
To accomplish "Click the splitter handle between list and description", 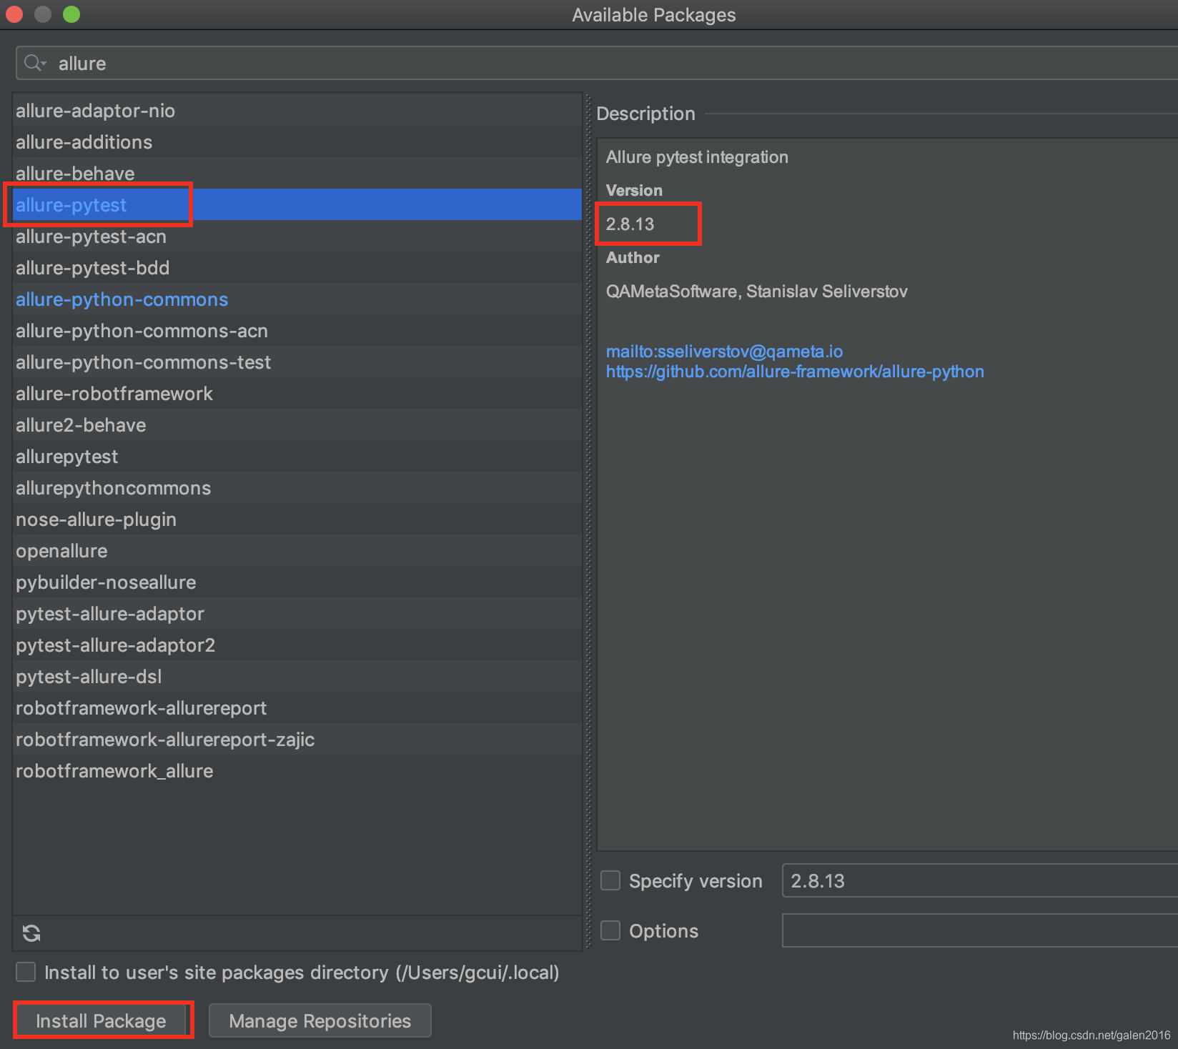I will (589, 522).
